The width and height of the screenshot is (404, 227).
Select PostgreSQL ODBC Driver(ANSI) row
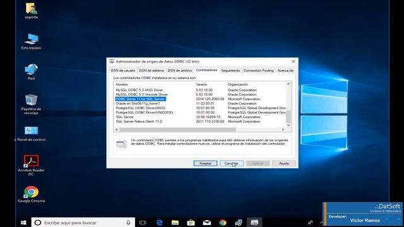pos(199,108)
